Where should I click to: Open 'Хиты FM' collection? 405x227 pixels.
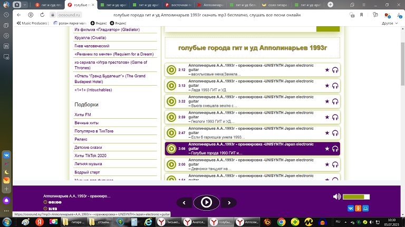(x=83, y=115)
